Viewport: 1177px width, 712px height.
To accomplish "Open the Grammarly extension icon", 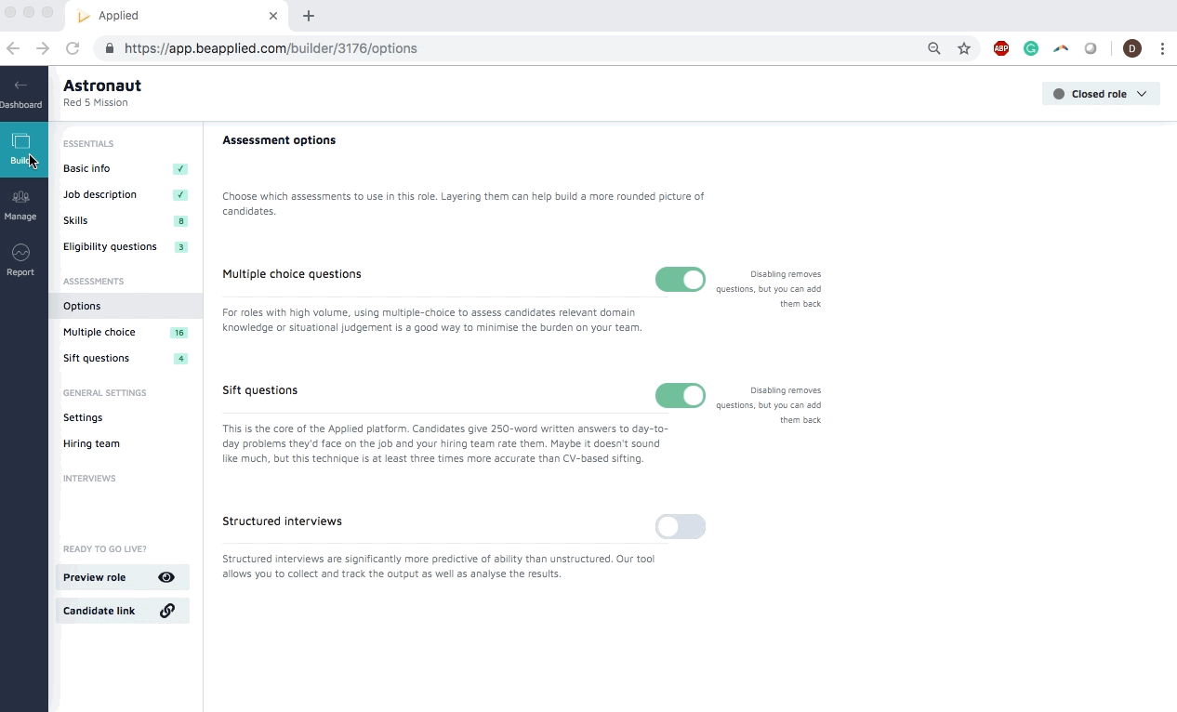I will coord(1031,48).
